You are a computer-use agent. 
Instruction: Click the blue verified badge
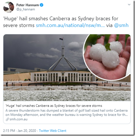point(41,5)
